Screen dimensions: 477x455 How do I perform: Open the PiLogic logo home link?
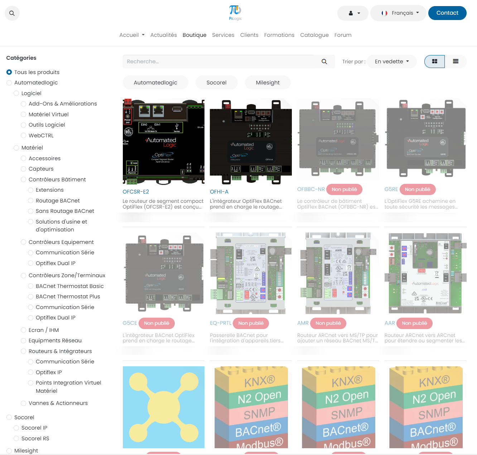coord(235,13)
